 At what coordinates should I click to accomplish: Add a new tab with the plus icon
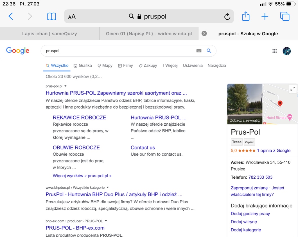265,17
